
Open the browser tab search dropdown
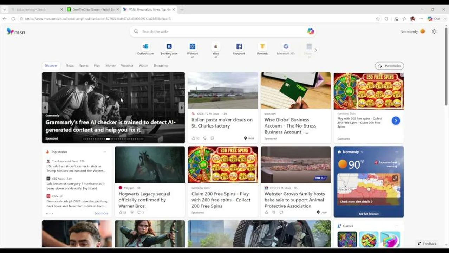[5, 9]
